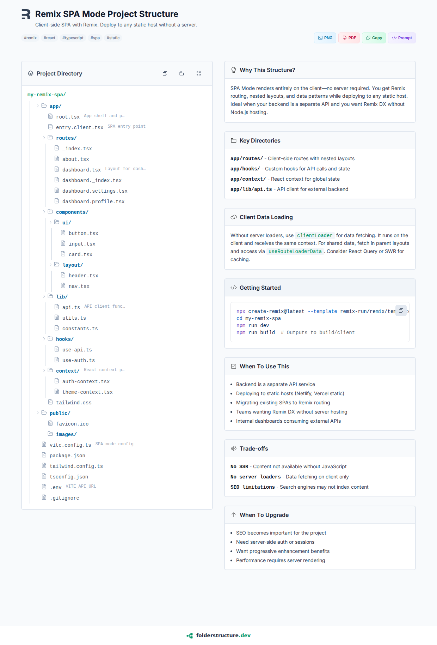Viewport: 437px width, 645px height.
Task: Collapse the app/ folder chevron
Action: (x=38, y=106)
